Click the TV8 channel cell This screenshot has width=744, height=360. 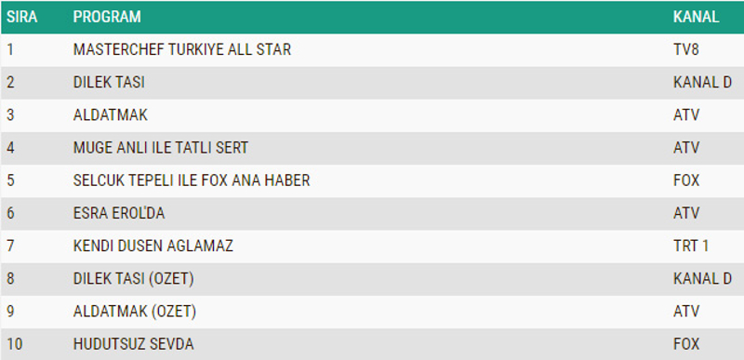(x=685, y=50)
